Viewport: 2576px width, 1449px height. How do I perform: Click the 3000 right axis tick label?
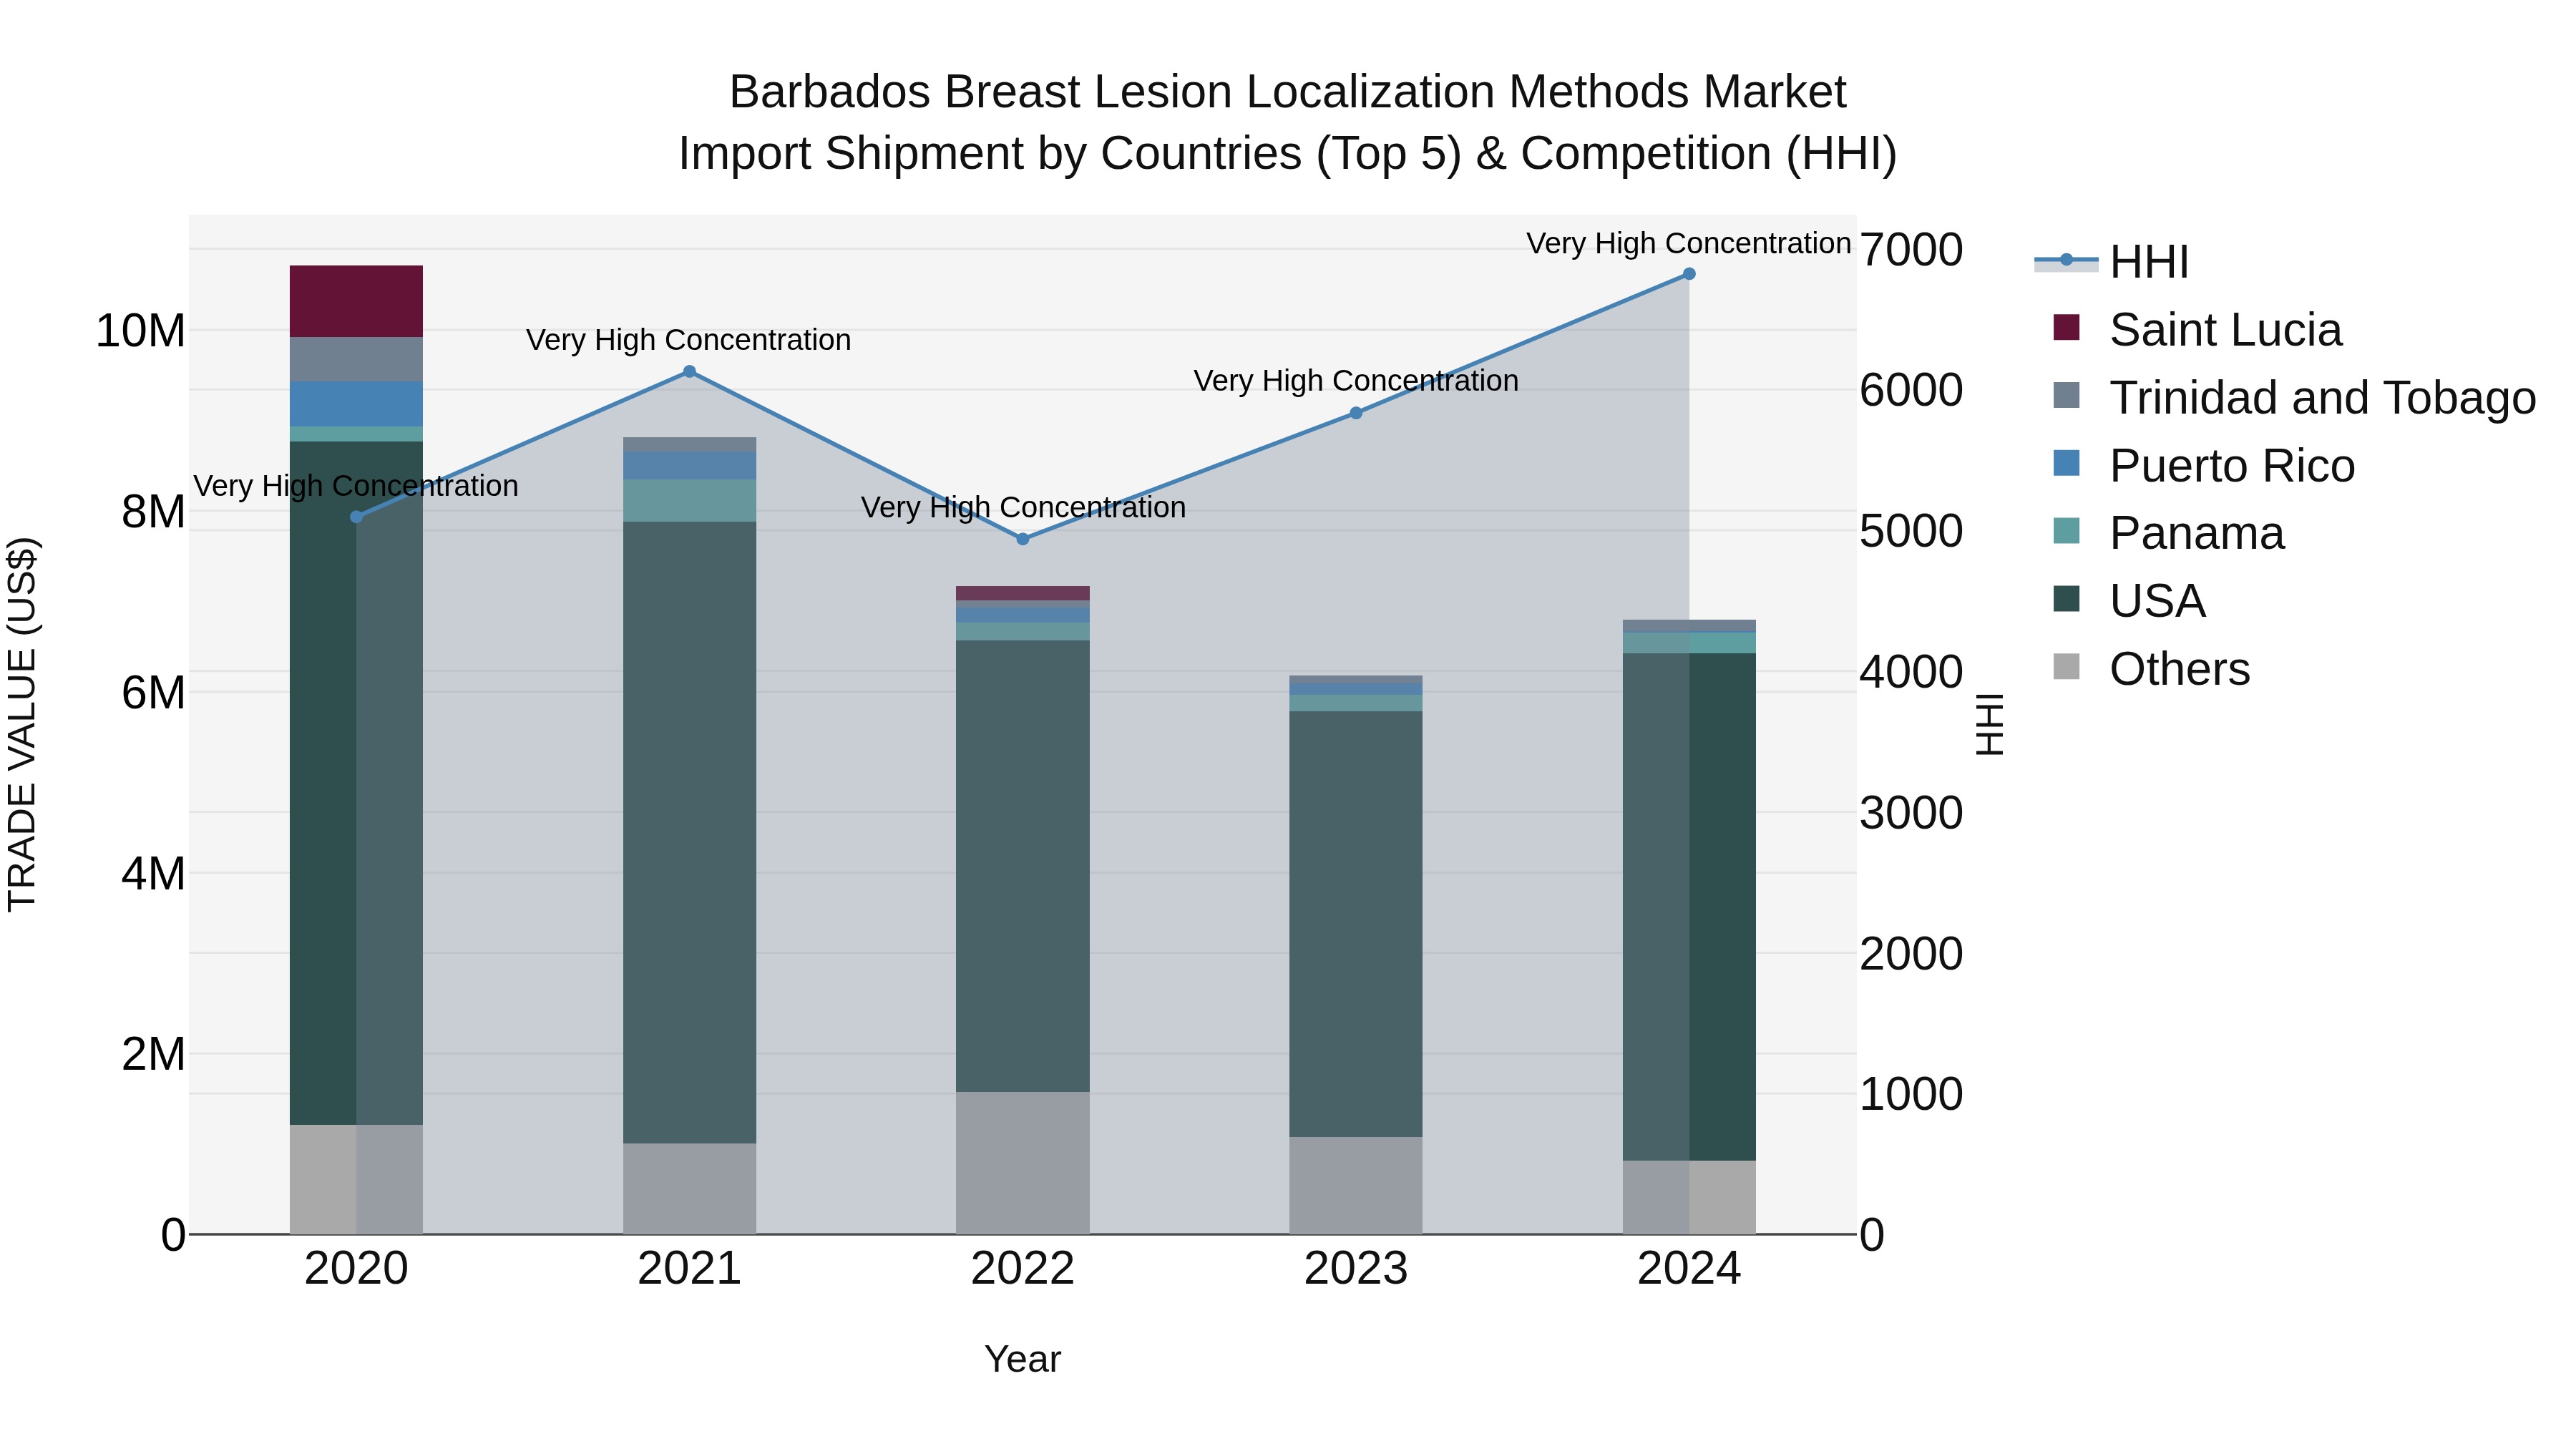coord(1911,812)
